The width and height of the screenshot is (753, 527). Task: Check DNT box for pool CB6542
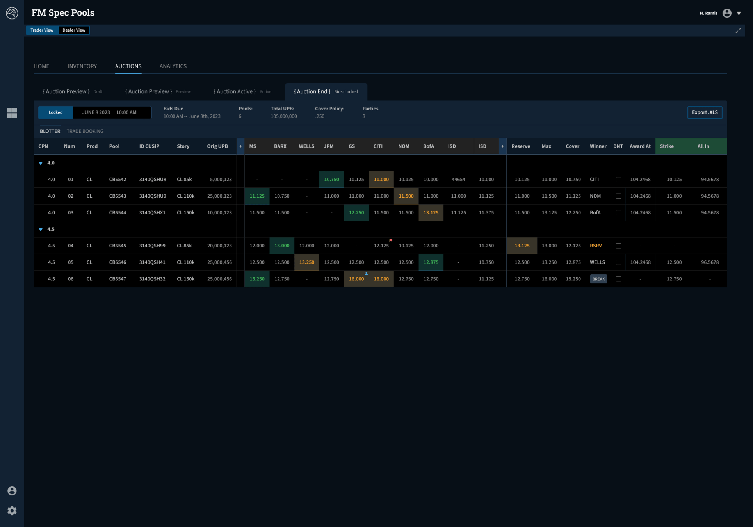click(x=618, y=180)
